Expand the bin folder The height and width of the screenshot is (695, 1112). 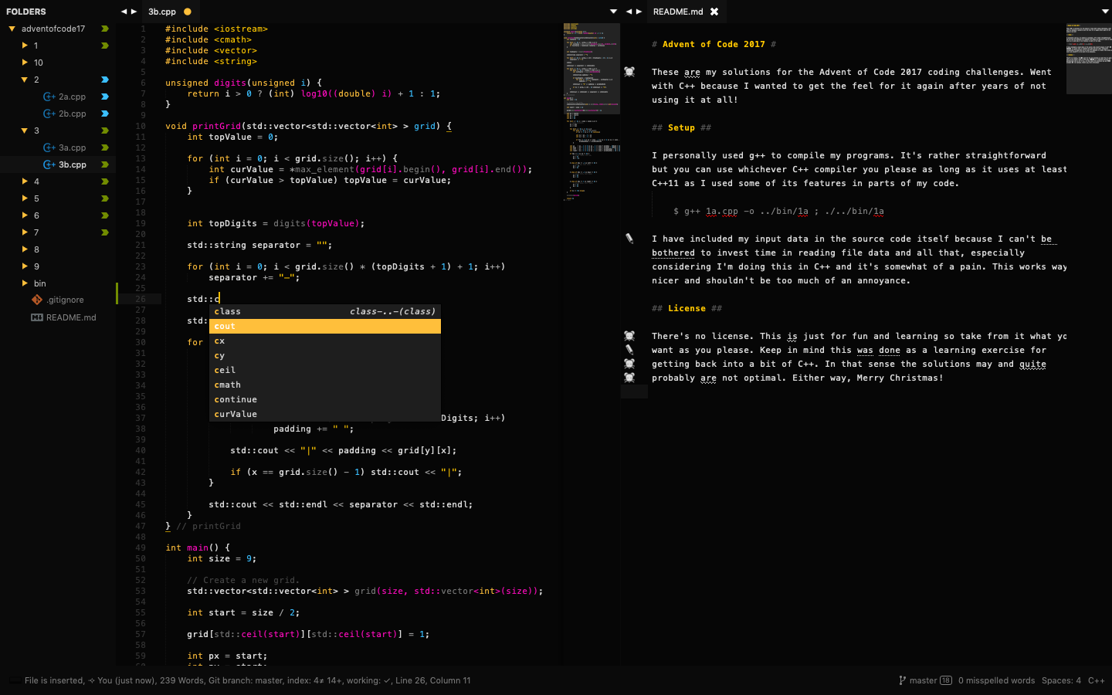coord(25,283)
